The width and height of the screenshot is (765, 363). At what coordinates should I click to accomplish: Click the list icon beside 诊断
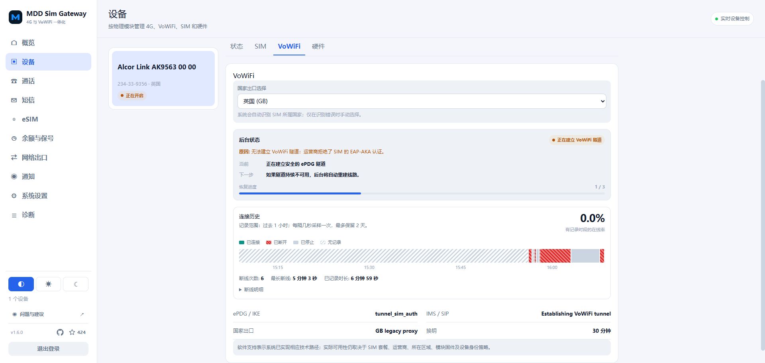(x=14, y=215)
